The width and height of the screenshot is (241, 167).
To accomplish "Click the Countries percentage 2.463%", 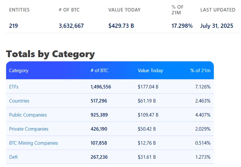I will (x=203, y=101).
